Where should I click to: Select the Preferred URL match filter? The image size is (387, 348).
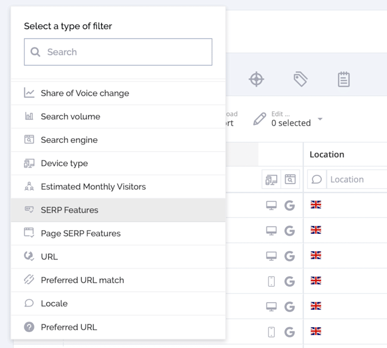click(82, 280)
